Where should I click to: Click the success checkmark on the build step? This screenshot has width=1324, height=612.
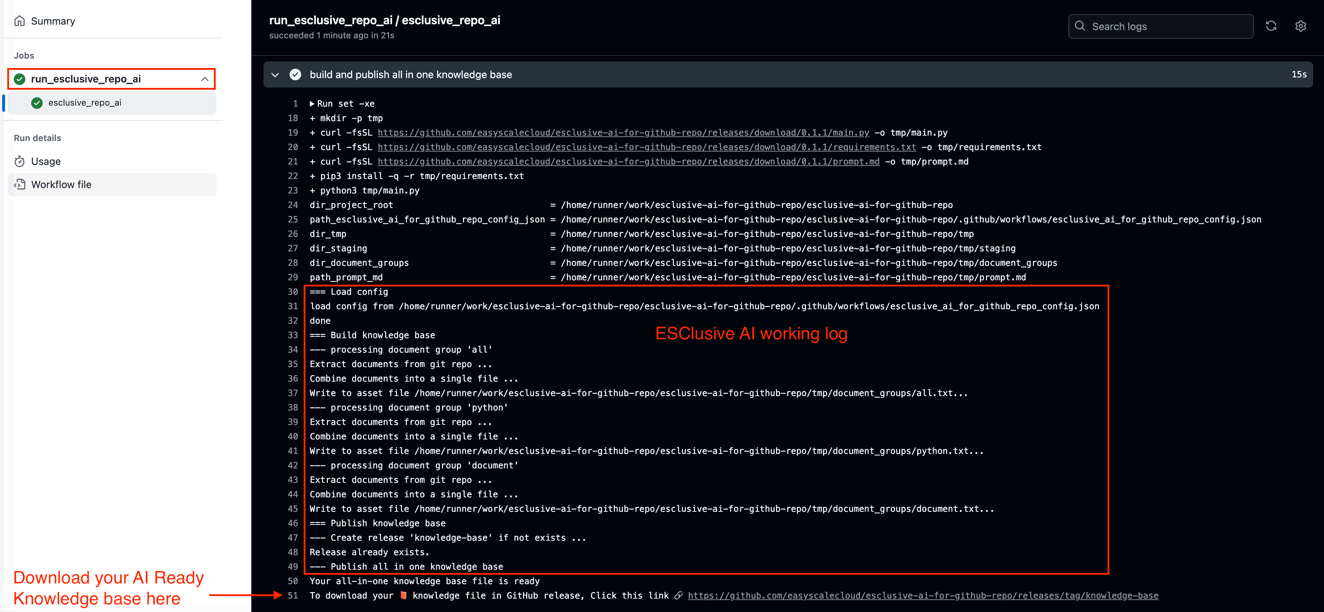[x=296, y=74]
